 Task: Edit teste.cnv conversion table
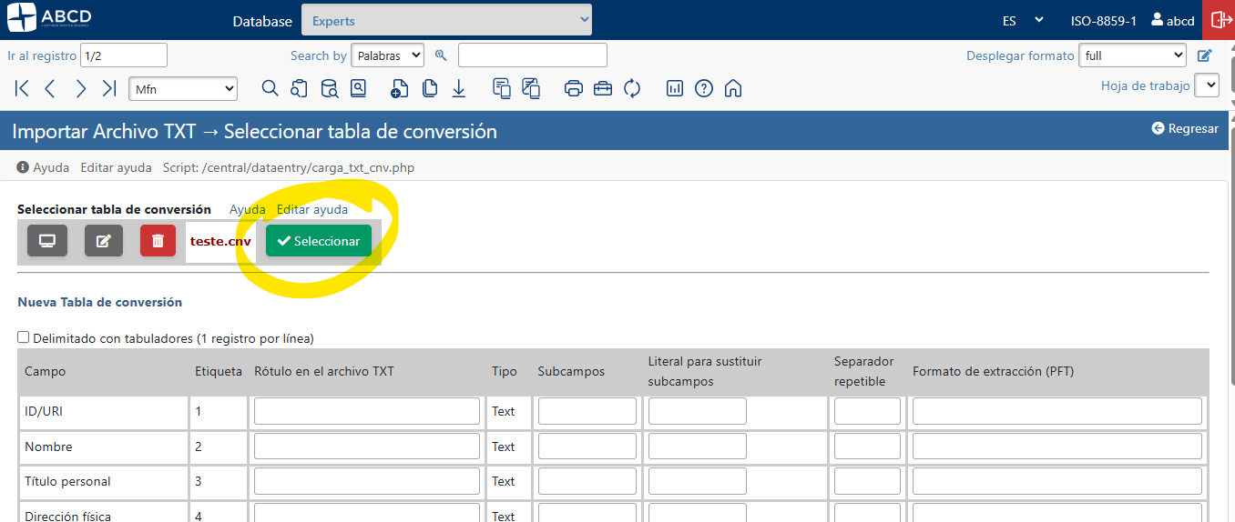point(104,241)
